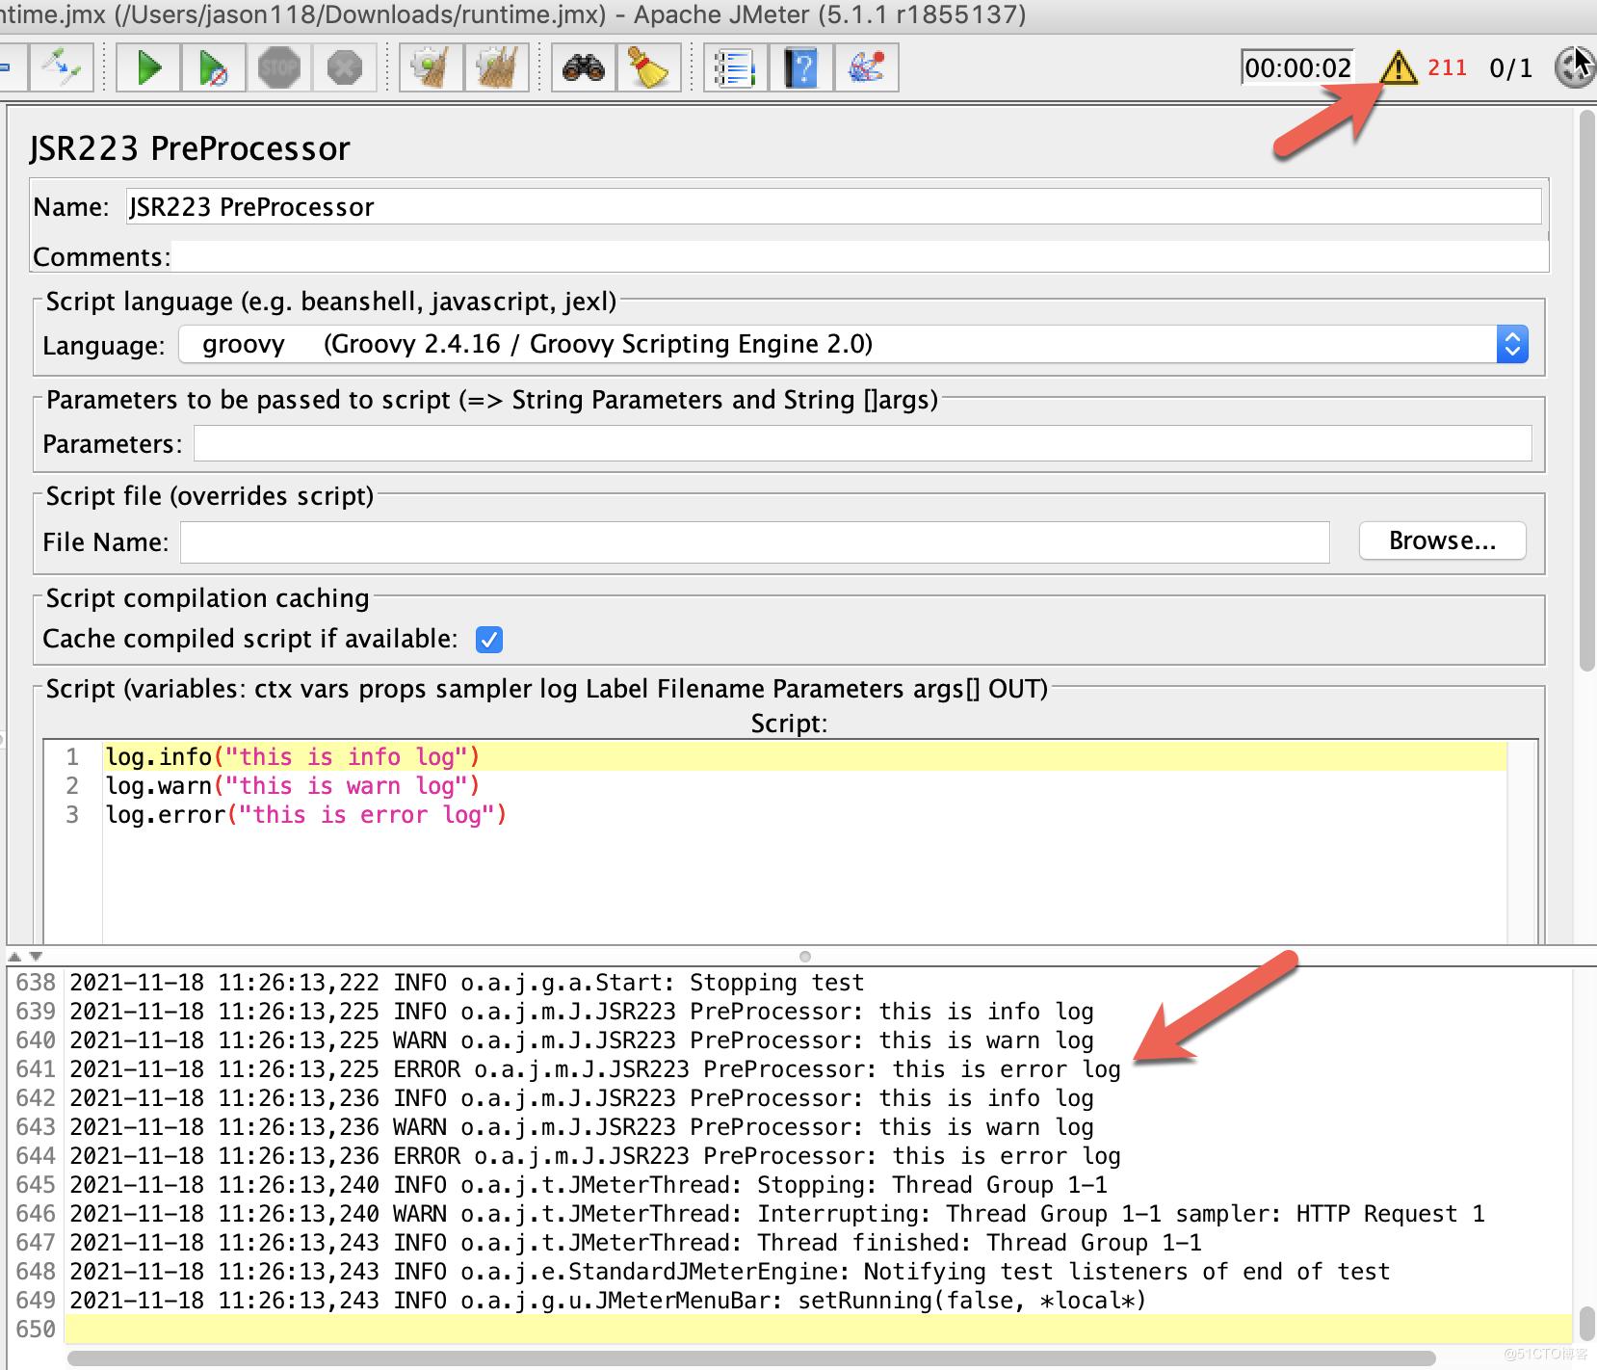Click the 0/1 active threads indicator

point(1510,67)
